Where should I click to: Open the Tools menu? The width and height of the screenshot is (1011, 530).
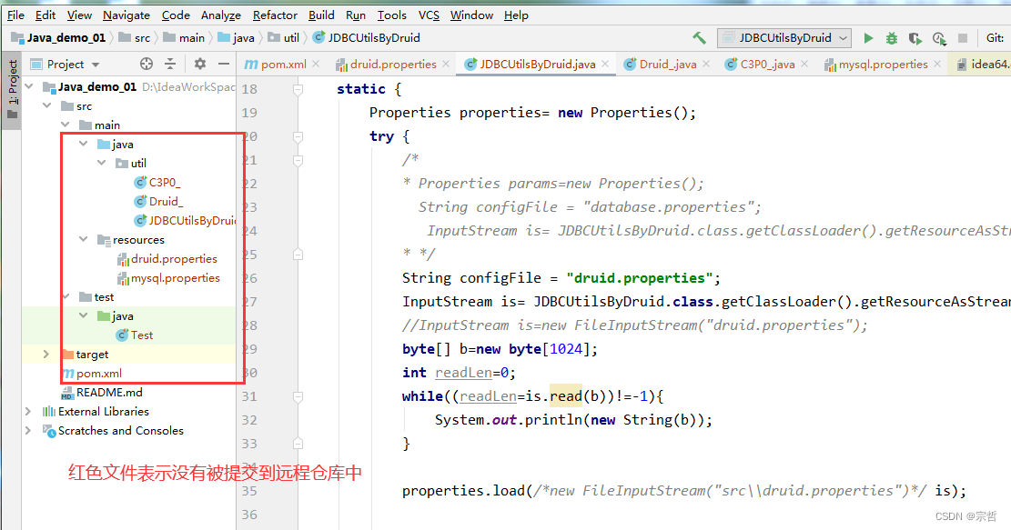[391, 15]
